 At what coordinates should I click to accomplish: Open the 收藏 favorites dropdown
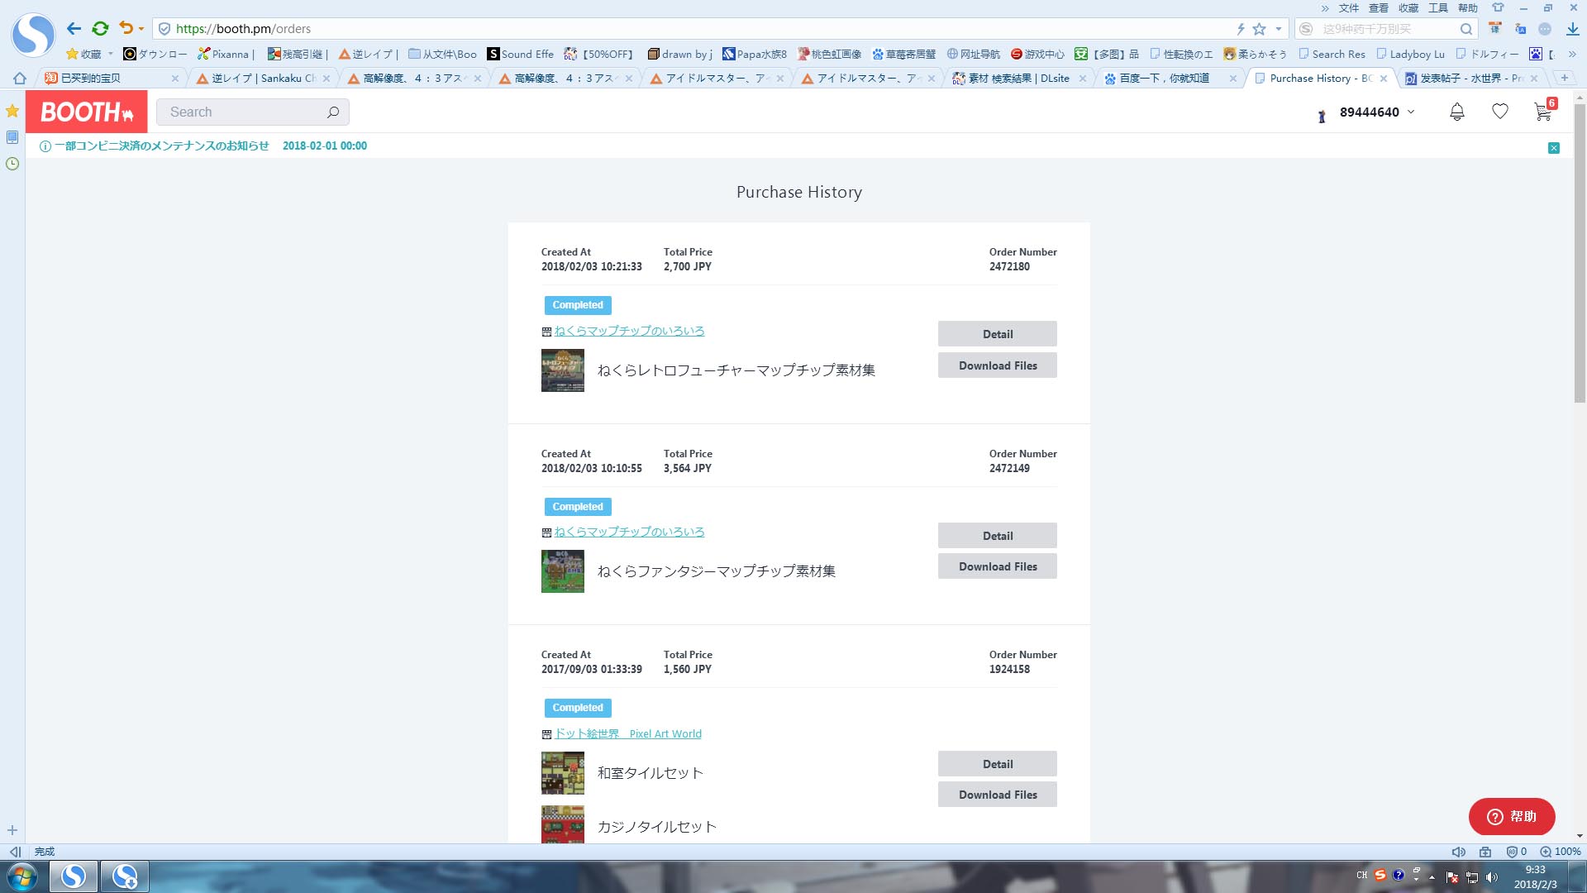click(x=89, y=55)
